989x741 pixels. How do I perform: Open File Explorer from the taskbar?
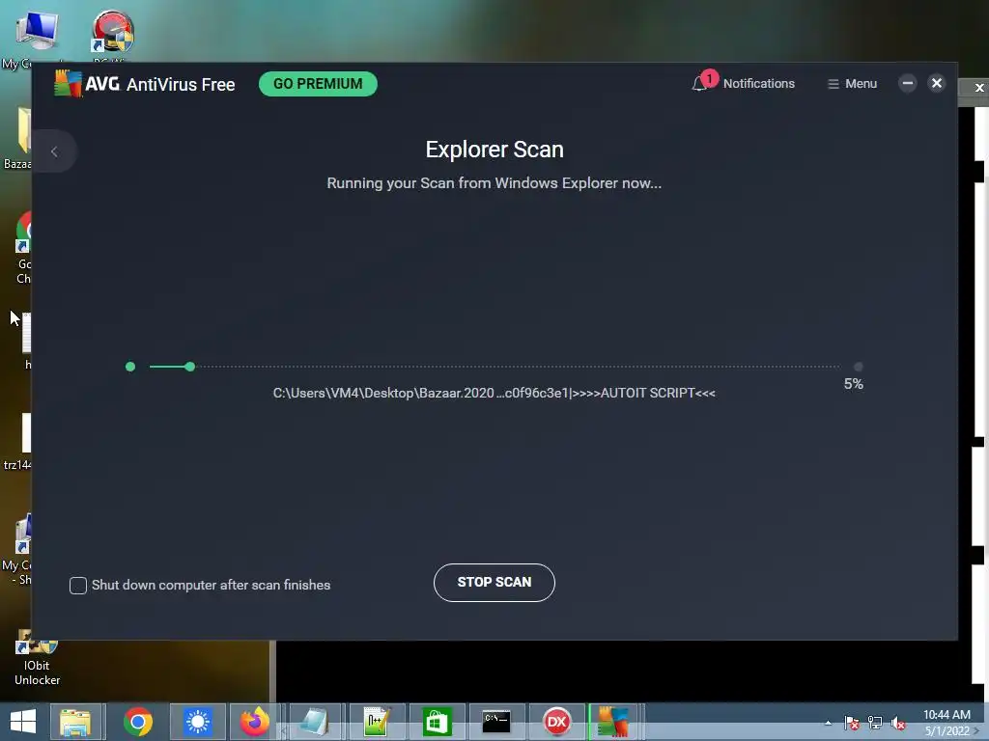tap(75, 722)
